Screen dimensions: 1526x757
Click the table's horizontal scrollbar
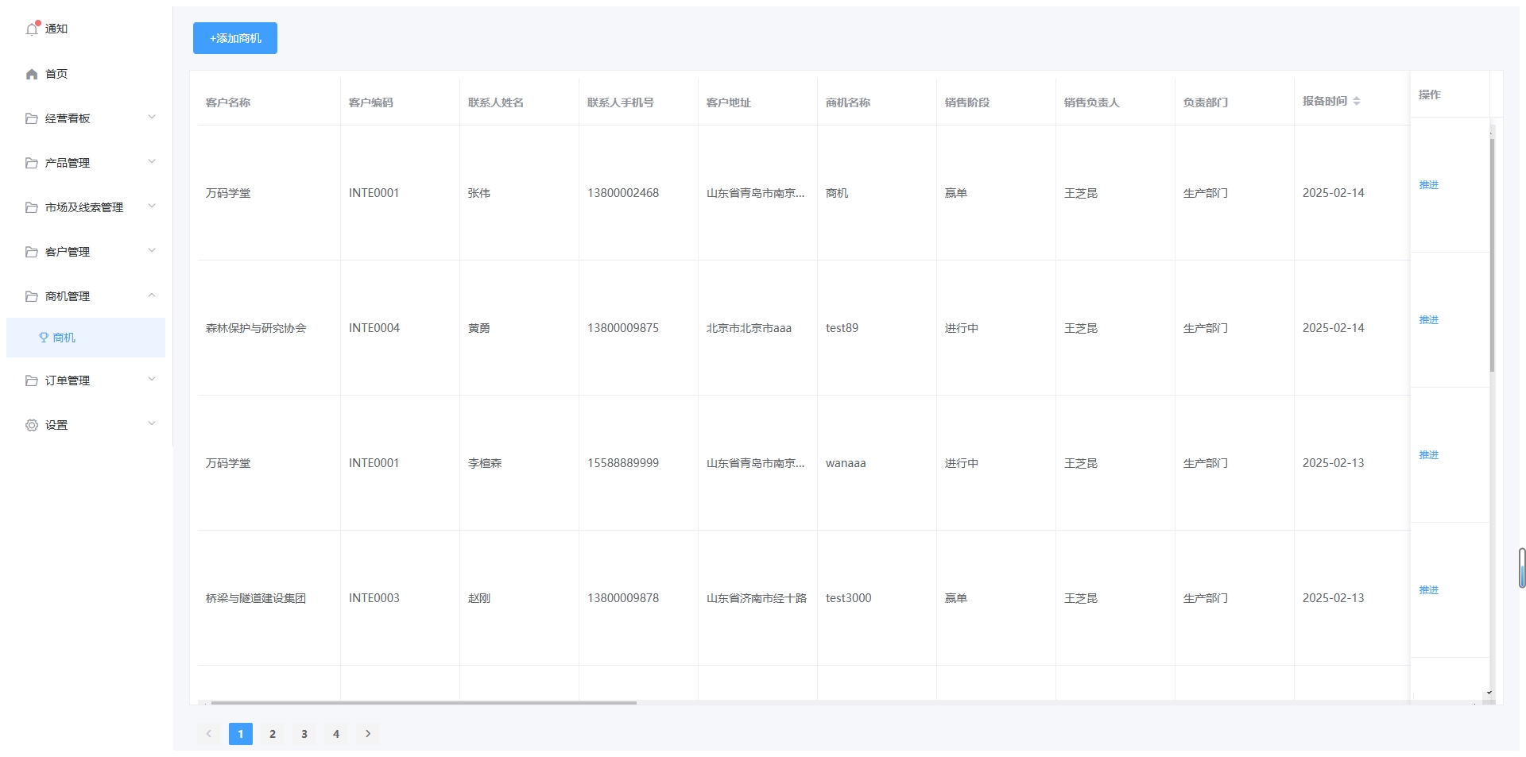tap(423, 703)
